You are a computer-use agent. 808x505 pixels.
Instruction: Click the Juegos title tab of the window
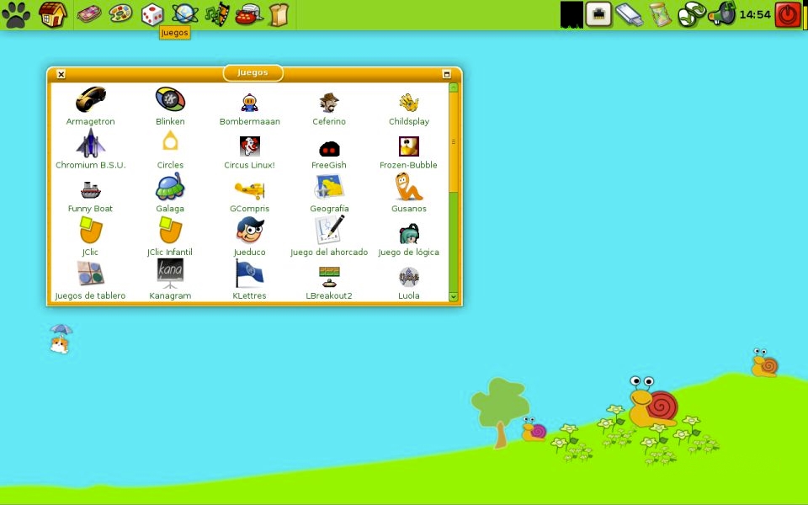(252, 72)
